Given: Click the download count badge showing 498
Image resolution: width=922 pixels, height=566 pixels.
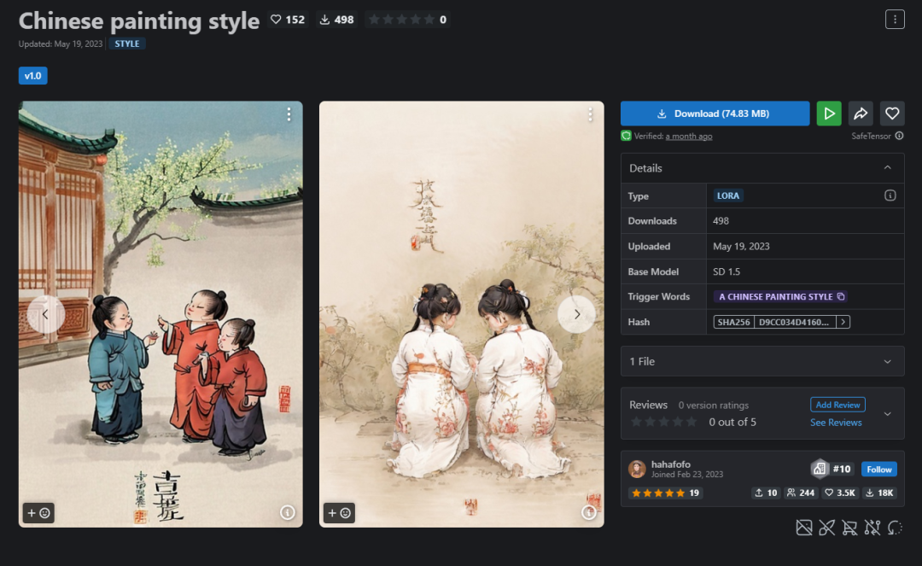Looking at the screenshot, I should click(336, 20).
